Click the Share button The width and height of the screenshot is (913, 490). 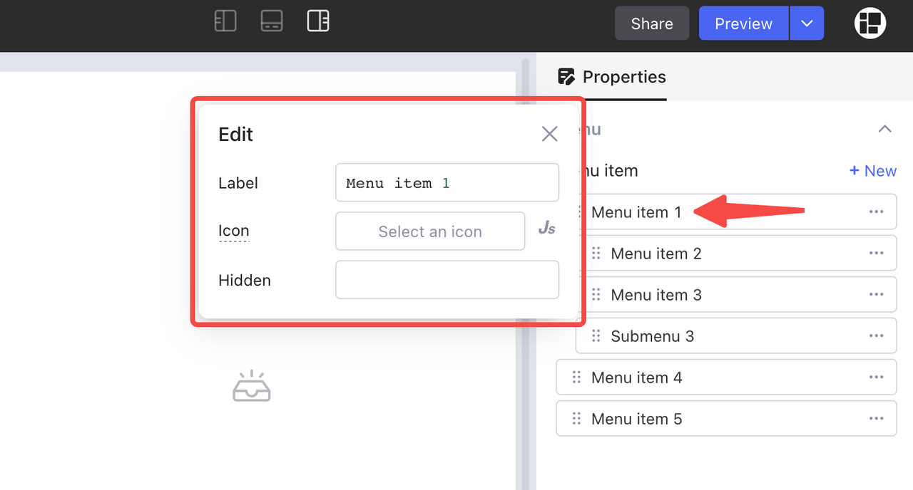[652, 24]
